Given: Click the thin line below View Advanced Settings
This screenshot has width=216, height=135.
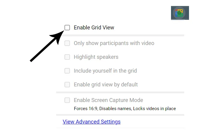Looking at the screenshot, I should coord(120,128).
